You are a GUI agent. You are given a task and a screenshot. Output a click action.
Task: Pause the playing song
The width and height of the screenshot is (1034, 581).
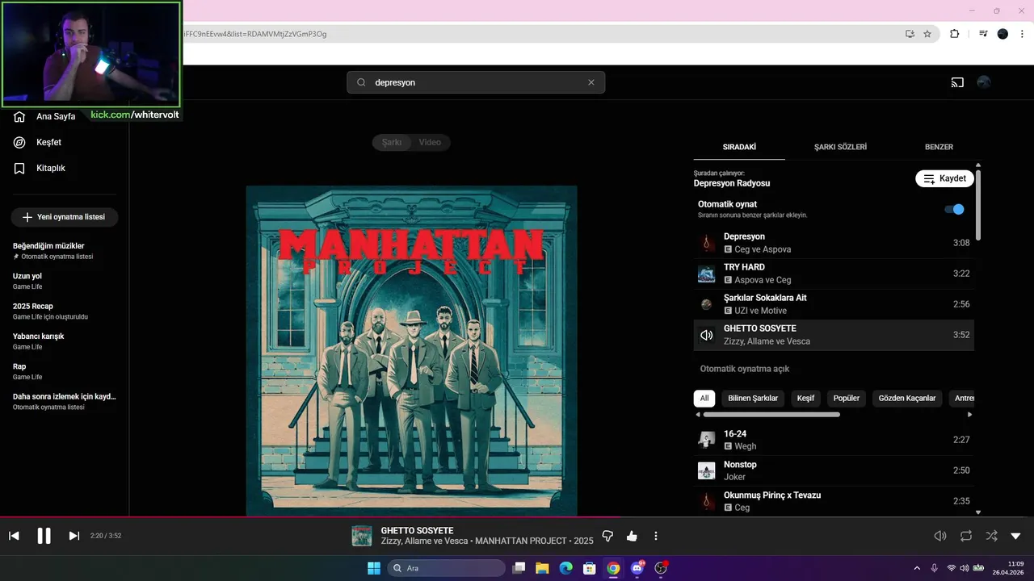[x=44, y=536]
